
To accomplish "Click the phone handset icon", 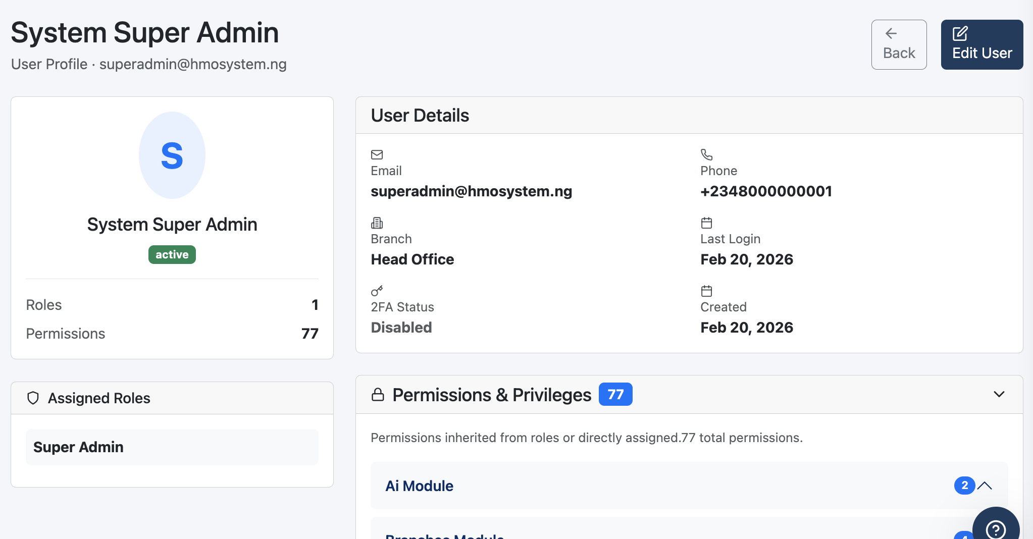I will (x=707, y=154).
